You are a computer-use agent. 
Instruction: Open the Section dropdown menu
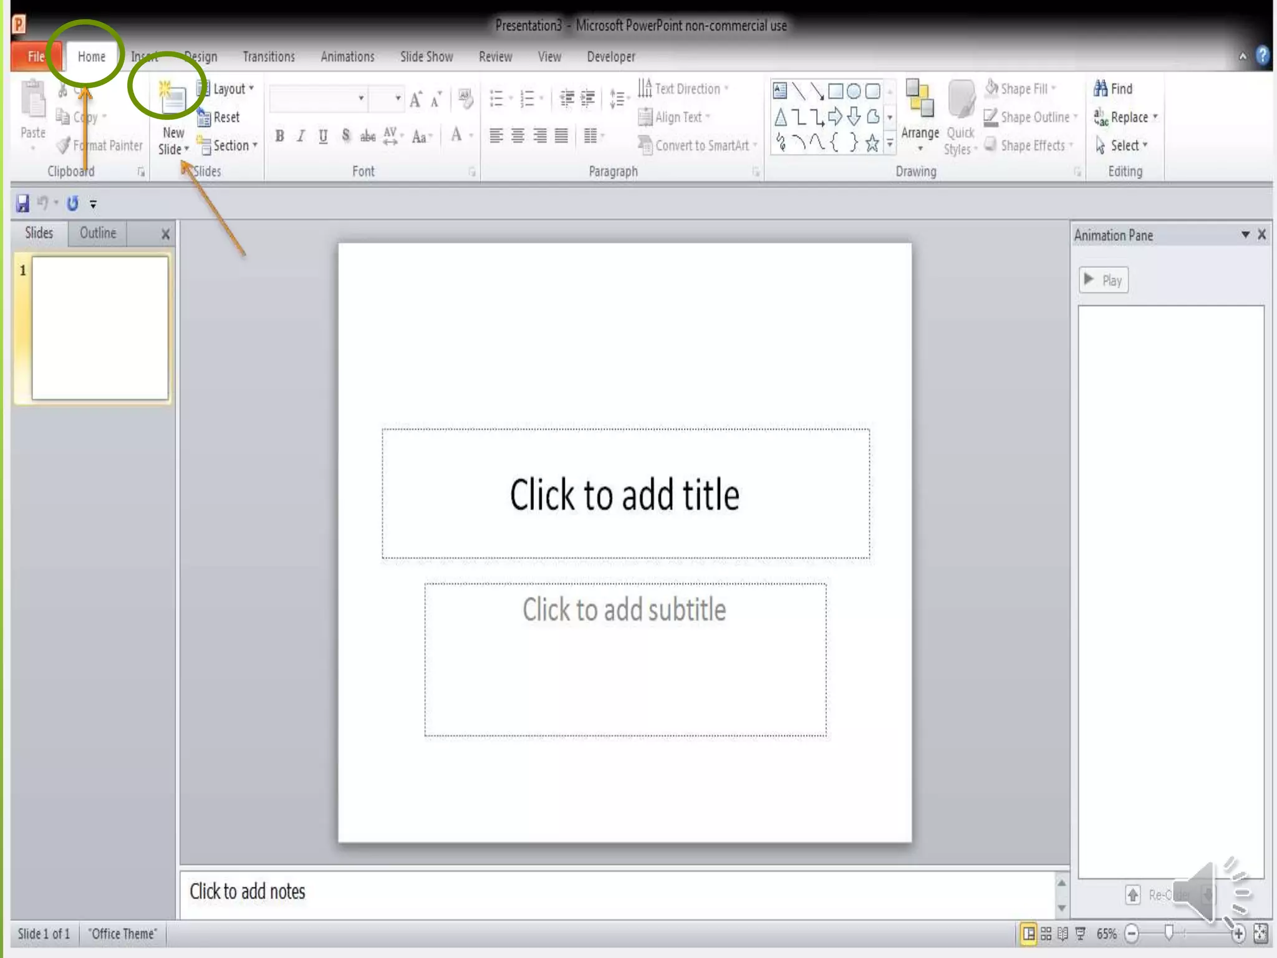click(229, 145)
